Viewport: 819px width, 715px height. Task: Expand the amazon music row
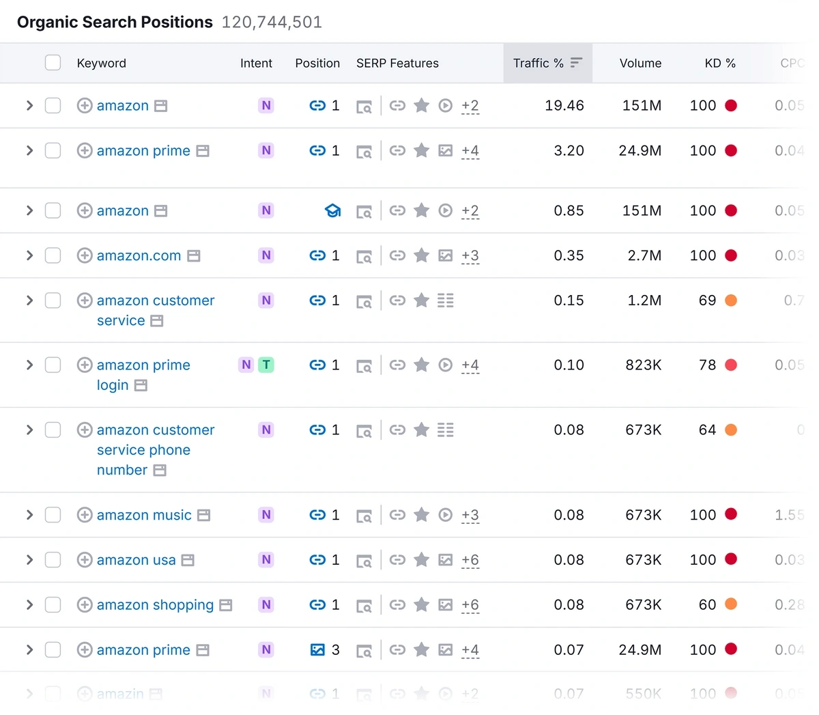(29, 515)
